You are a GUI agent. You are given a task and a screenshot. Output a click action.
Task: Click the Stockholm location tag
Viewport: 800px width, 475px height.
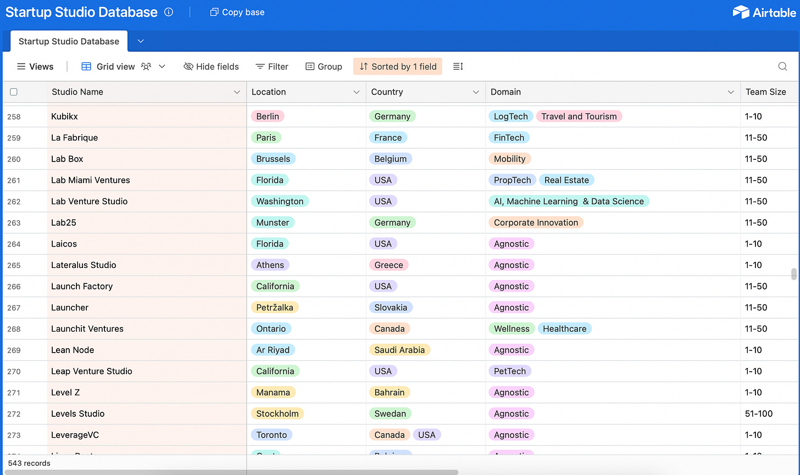[x=277, y=413]
